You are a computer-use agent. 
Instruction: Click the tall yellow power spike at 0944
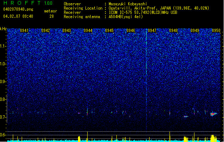(x=88, y=136)
